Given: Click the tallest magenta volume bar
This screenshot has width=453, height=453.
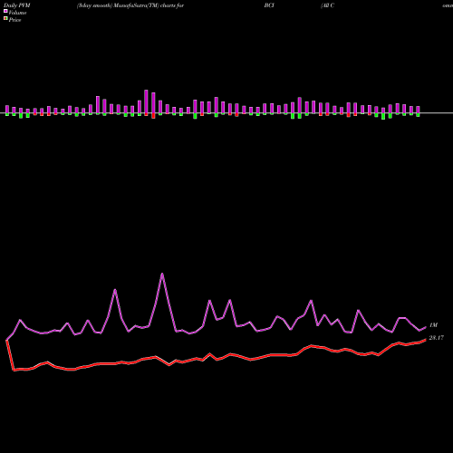Looking at the screenshot, I should 146,102.
